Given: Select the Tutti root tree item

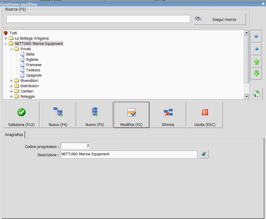Looking at the screenshot, I should [x=13, y=33].
